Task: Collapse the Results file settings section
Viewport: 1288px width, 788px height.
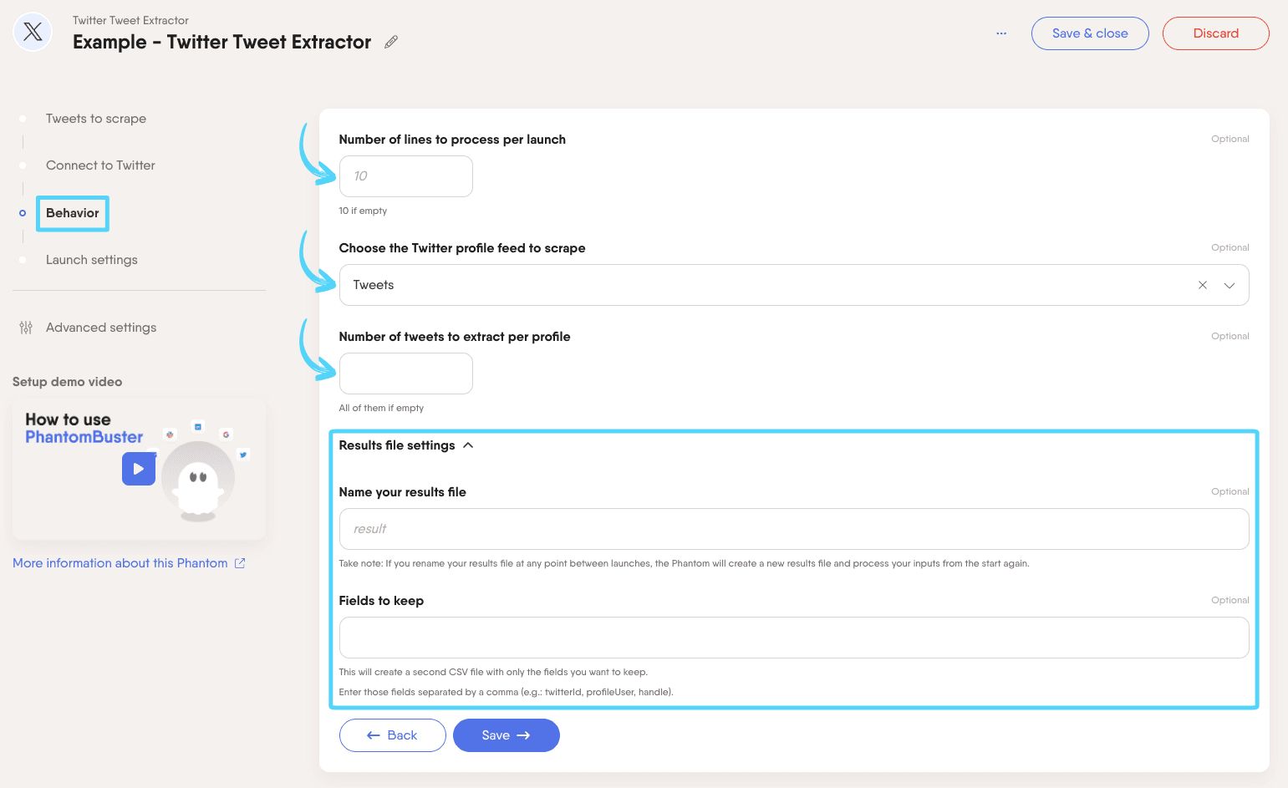Action: 468,445
